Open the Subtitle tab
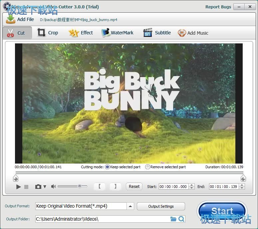The height and width of the screenshot is (229, 258). tap(157, 33)
